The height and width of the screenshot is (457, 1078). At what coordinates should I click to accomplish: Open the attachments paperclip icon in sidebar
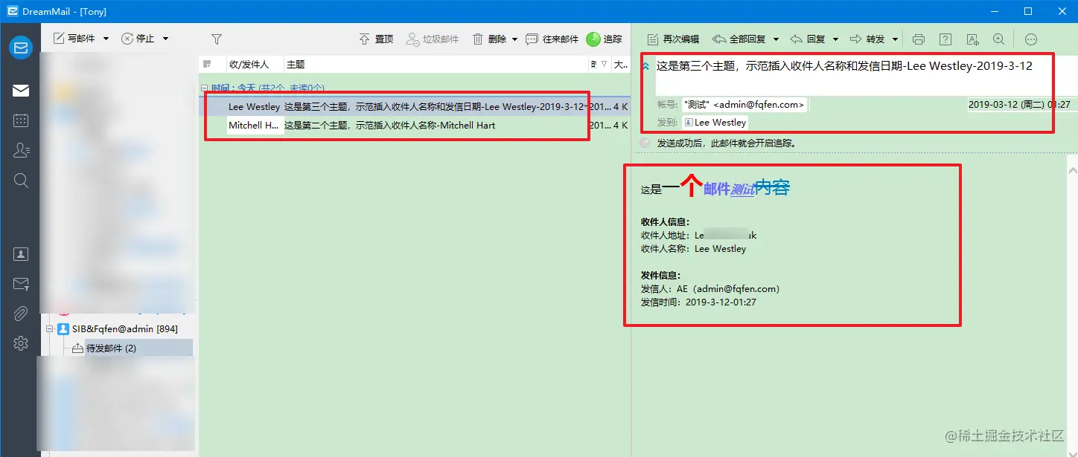click(21, 314)
